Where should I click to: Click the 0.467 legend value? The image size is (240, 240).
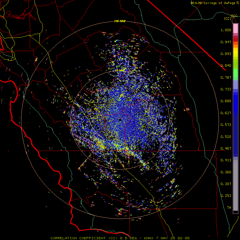226,149
